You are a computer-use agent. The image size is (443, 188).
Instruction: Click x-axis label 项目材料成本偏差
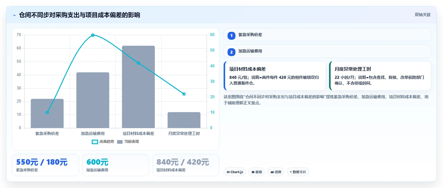pyautogui.click(x=138, y=133)
